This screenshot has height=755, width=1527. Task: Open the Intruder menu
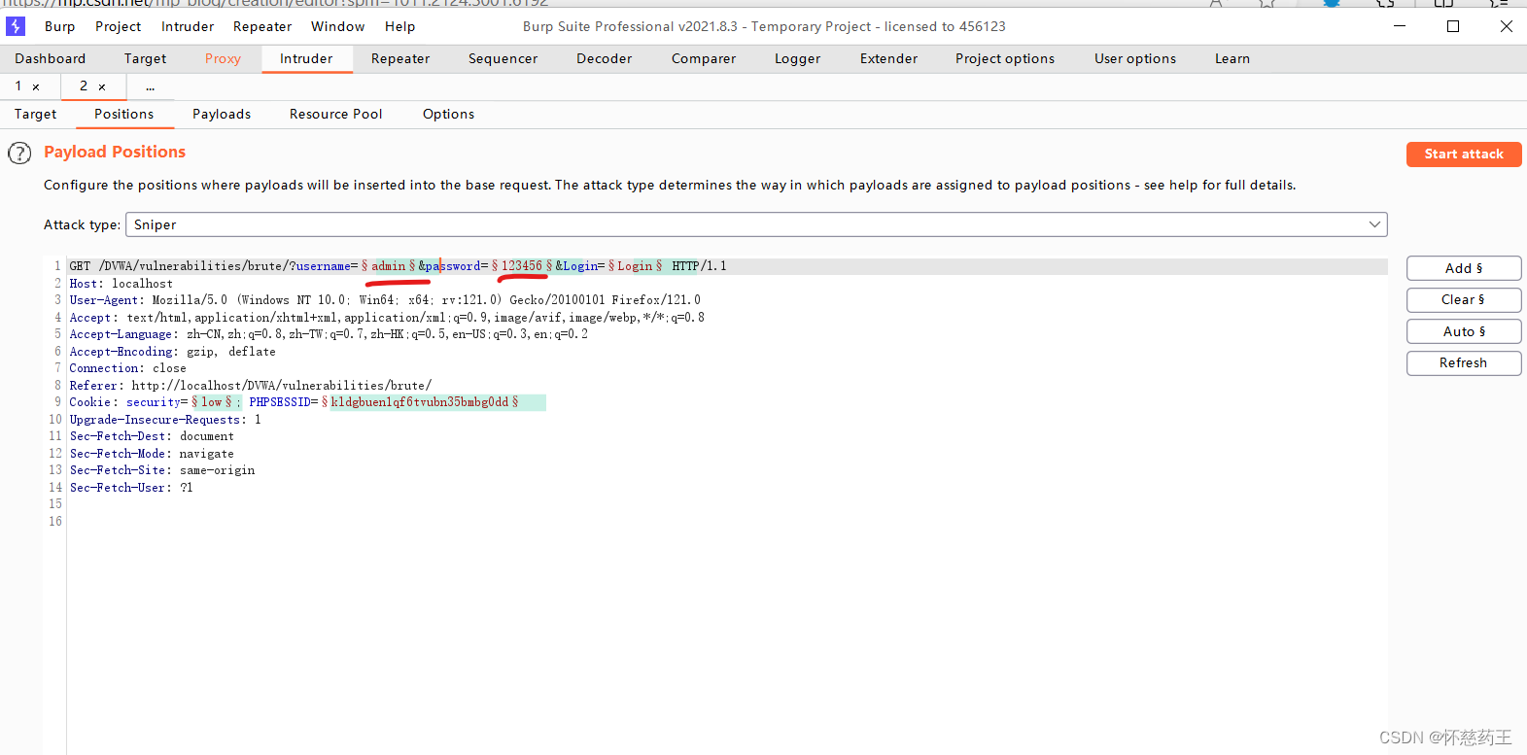click(188, 26)
